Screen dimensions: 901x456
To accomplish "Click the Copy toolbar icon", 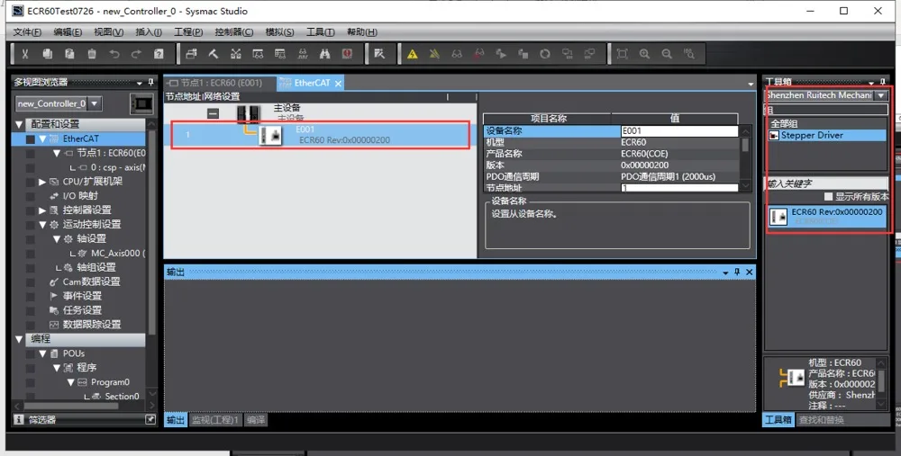I will coord(48,54).
